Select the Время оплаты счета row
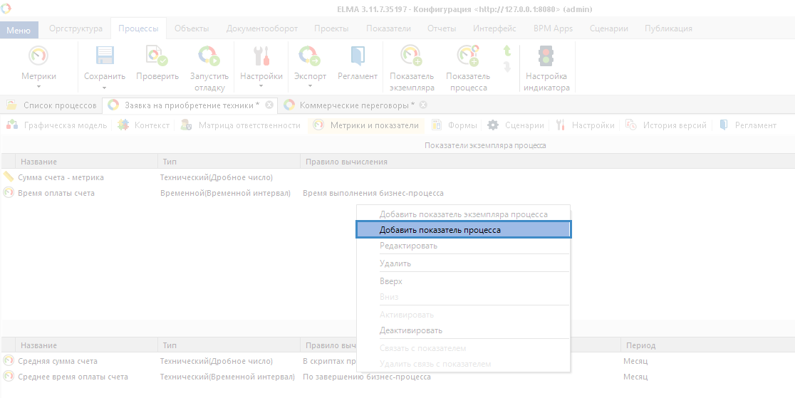 56,193
